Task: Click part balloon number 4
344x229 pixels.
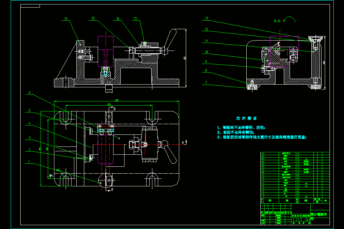Action: 29,123
